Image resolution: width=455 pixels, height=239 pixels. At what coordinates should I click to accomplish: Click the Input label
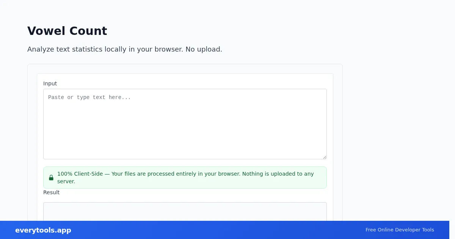50,83
